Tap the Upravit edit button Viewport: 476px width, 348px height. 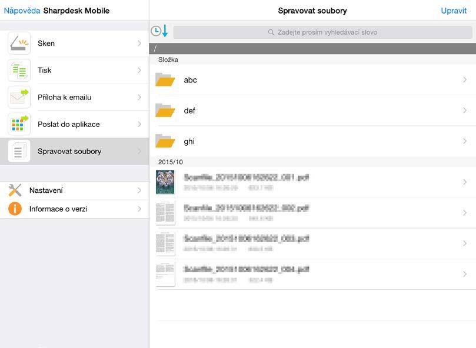pos(454,11)
